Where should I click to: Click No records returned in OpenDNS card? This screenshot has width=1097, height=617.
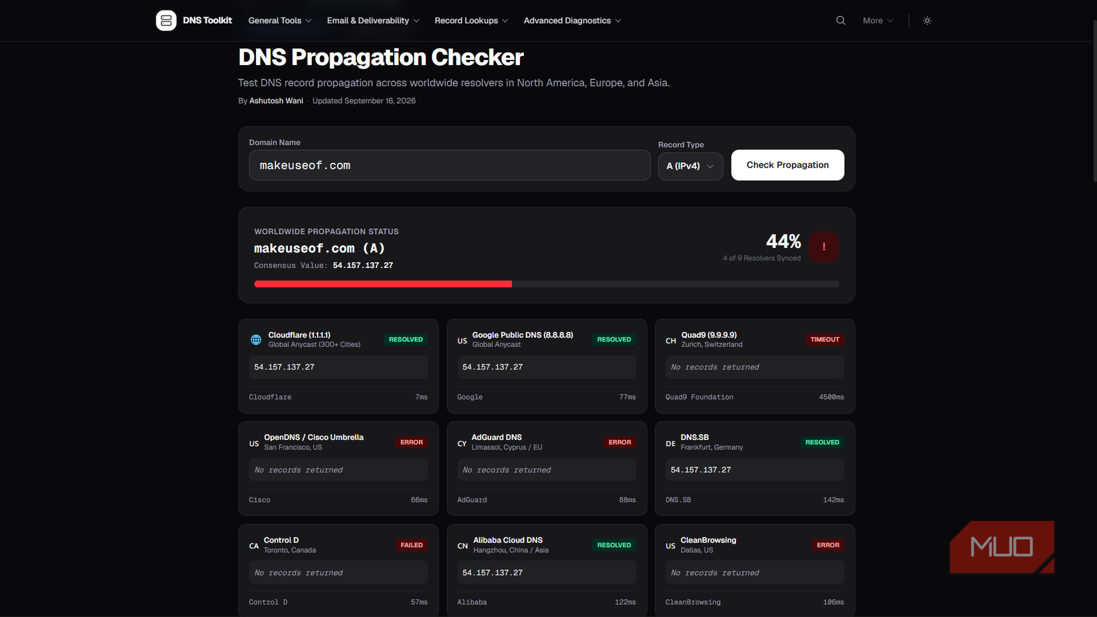click(299, 470)
